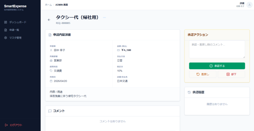Viewport: 254px width, 131px height.
Task: Click the X box icon in 却下
Action: [228, 74]
